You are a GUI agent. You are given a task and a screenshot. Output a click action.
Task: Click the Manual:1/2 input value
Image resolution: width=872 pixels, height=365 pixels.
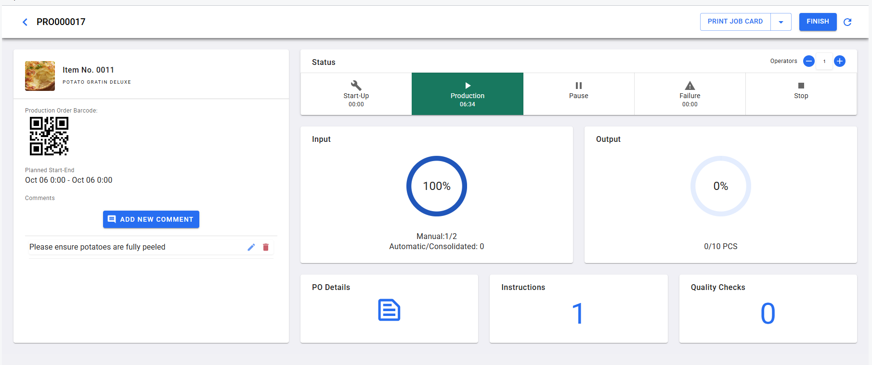437,237
